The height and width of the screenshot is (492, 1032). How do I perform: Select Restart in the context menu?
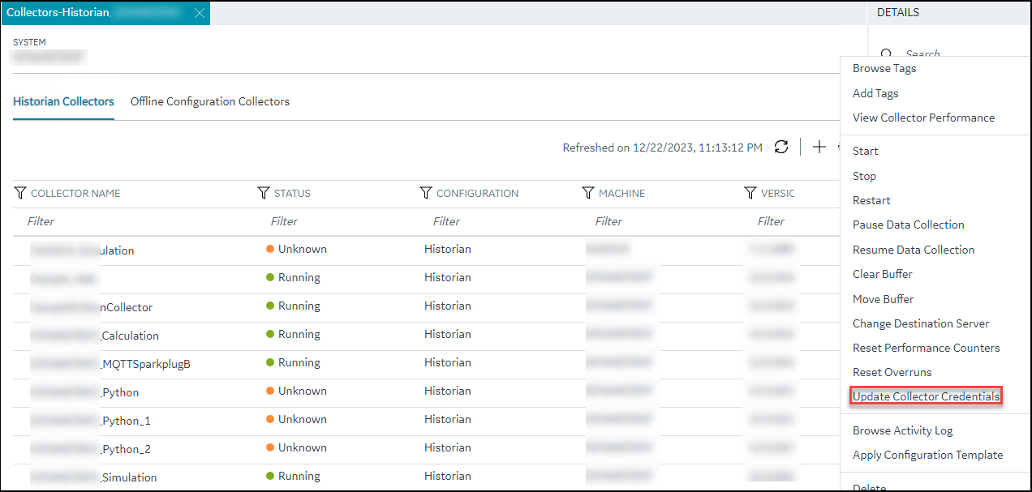871,200
